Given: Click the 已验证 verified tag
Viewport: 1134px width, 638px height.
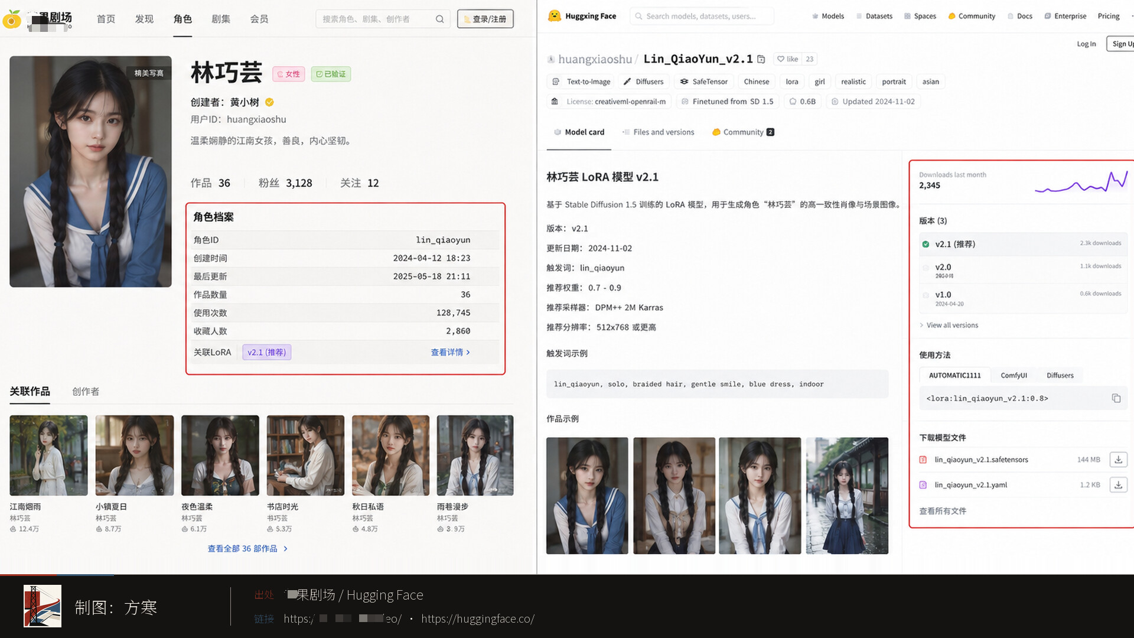Looking at the screenshot, I should [x=331, y=74].
